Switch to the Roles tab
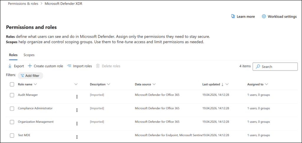The height and width of the screenshot is (143, 302). (x=13, y=55)
